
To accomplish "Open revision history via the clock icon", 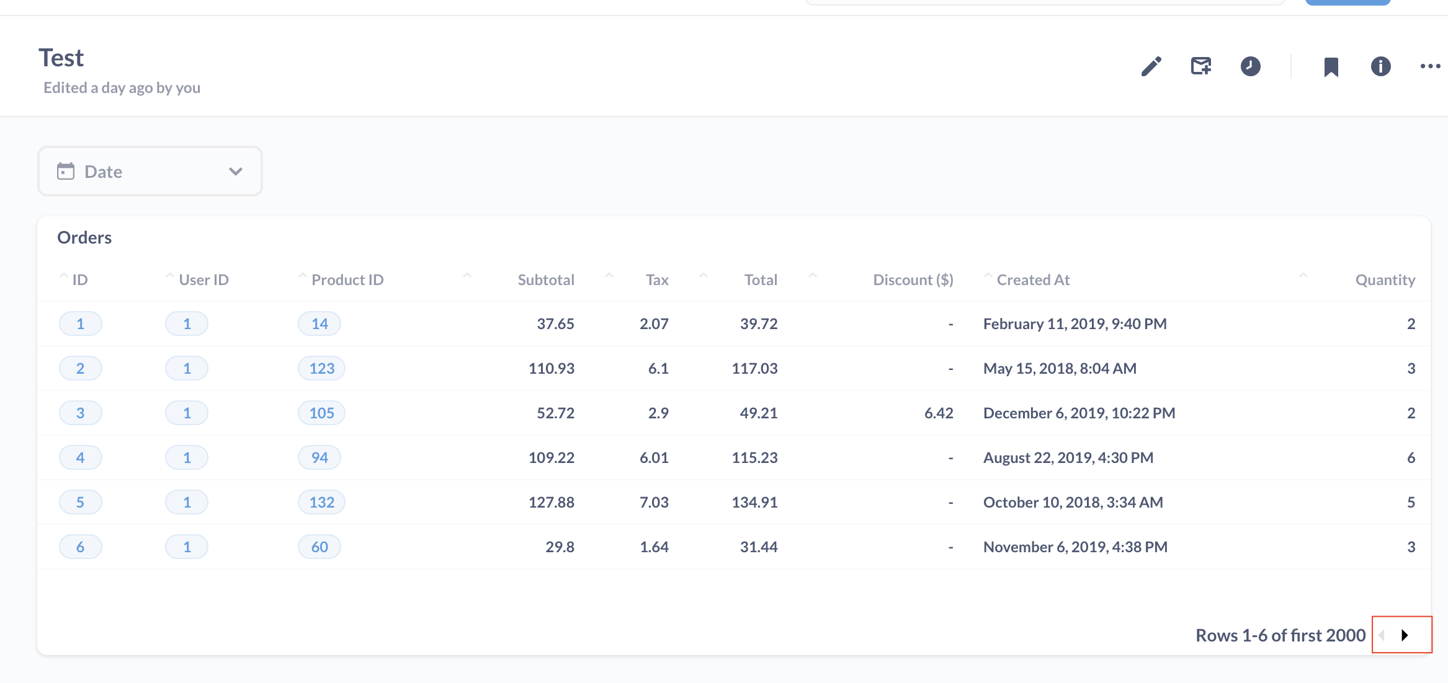I will (1251, 66).
